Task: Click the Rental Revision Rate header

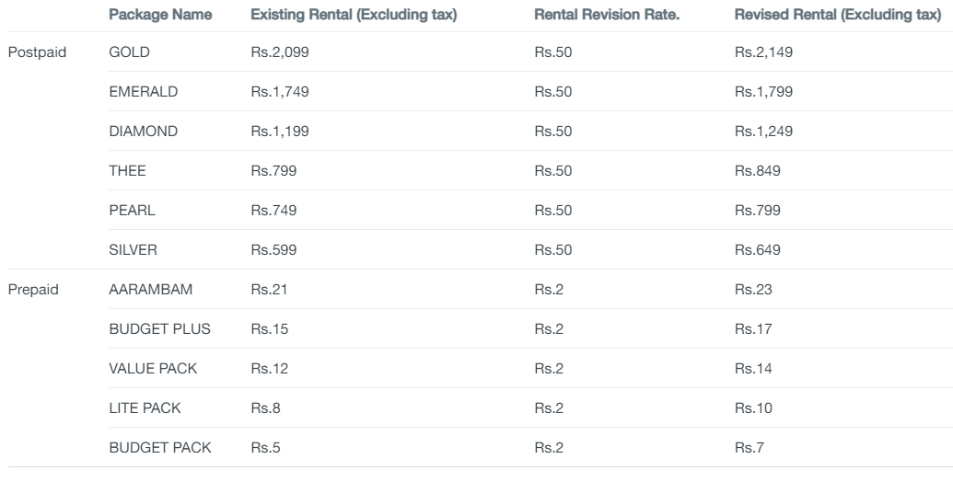Action: (607, 15)
